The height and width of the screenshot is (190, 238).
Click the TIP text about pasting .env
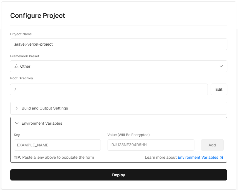tap(54, 157)
